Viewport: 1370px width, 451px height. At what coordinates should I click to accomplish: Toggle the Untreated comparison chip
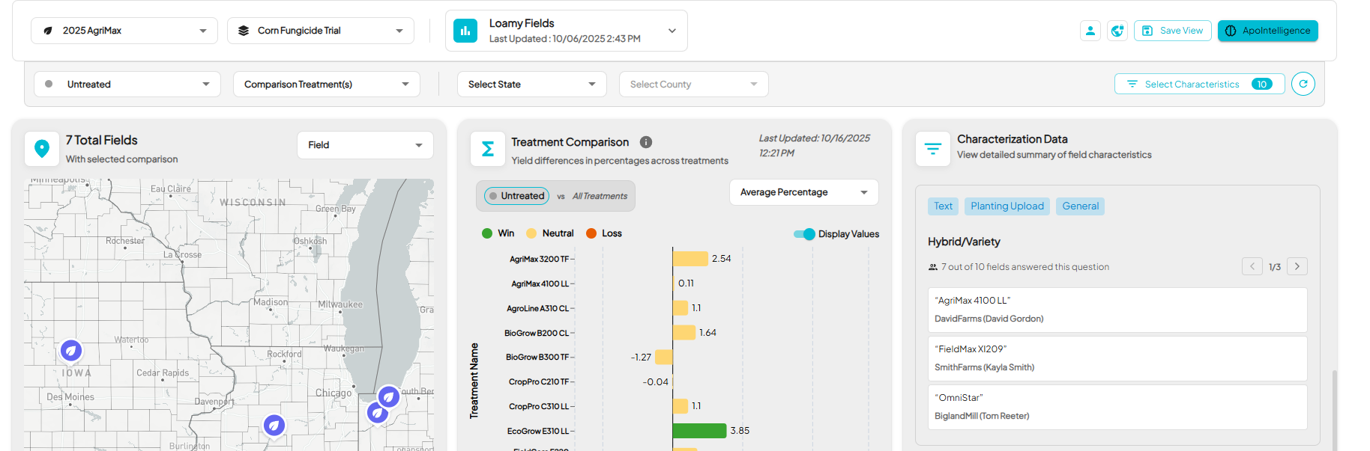click(x=516, y=196)
